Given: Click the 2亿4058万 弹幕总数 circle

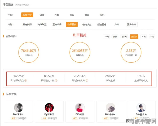Looking at the screenshot, I should pos(80,52).
